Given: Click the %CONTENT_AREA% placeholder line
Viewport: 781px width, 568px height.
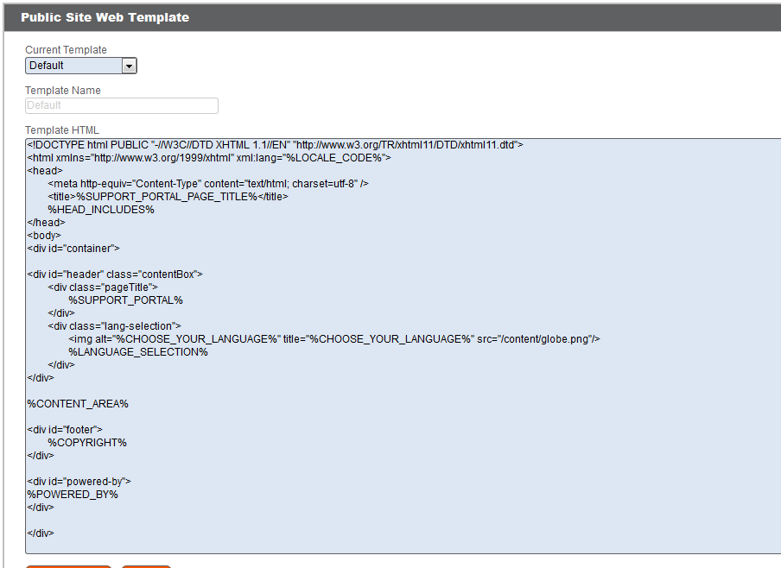Looking at the screenshot, I should [x=77, y=403].
